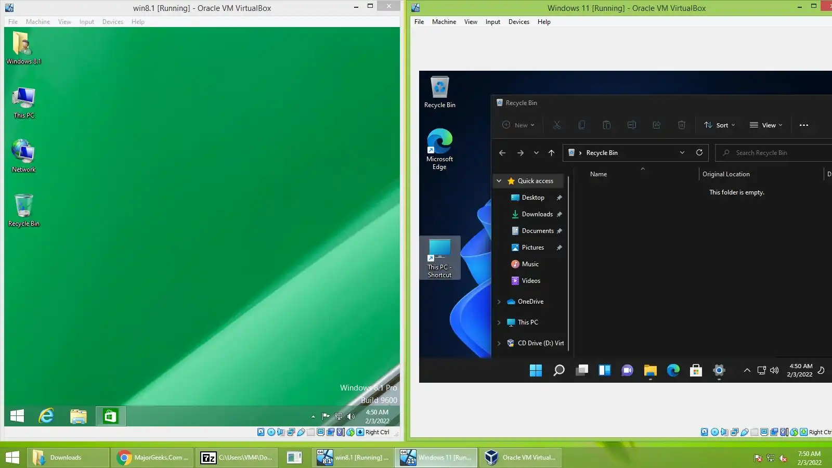The image size is (832, 468).
Task: Click Paste icon in Recycle Bin toolbar
Action: pyautogui.click(x=607, y=125)
